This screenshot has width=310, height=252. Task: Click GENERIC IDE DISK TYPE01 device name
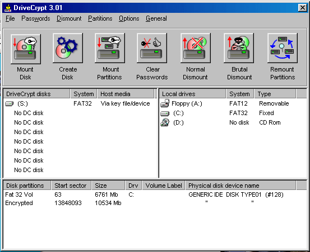pos(236,194)
